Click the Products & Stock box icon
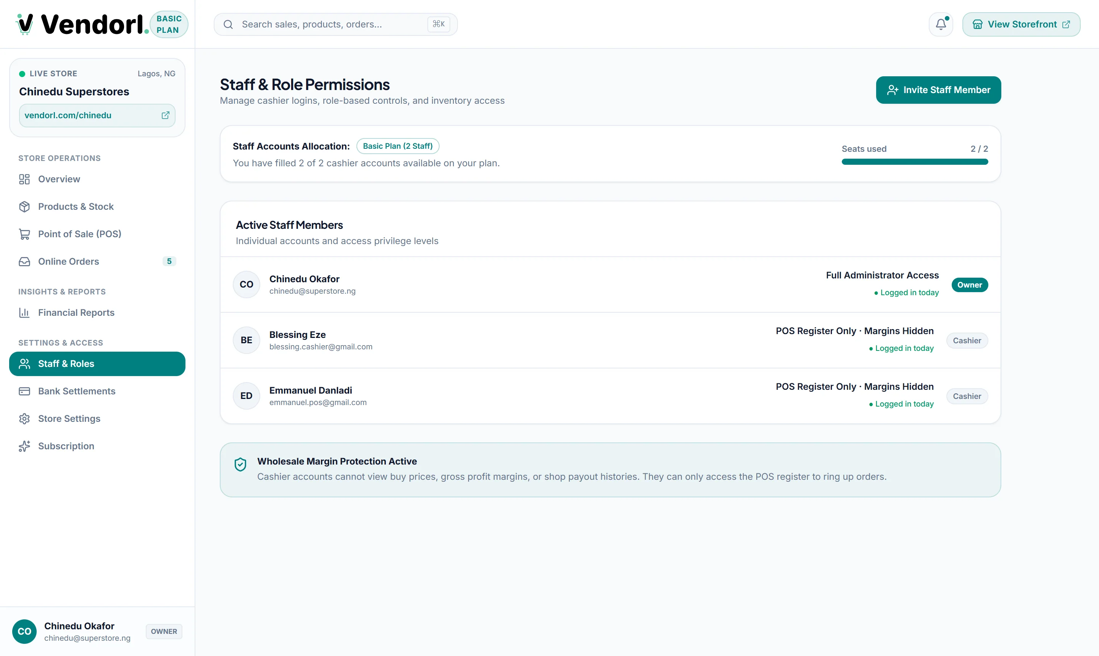This screenshot has width=1099, height=656. pos(24,206)
